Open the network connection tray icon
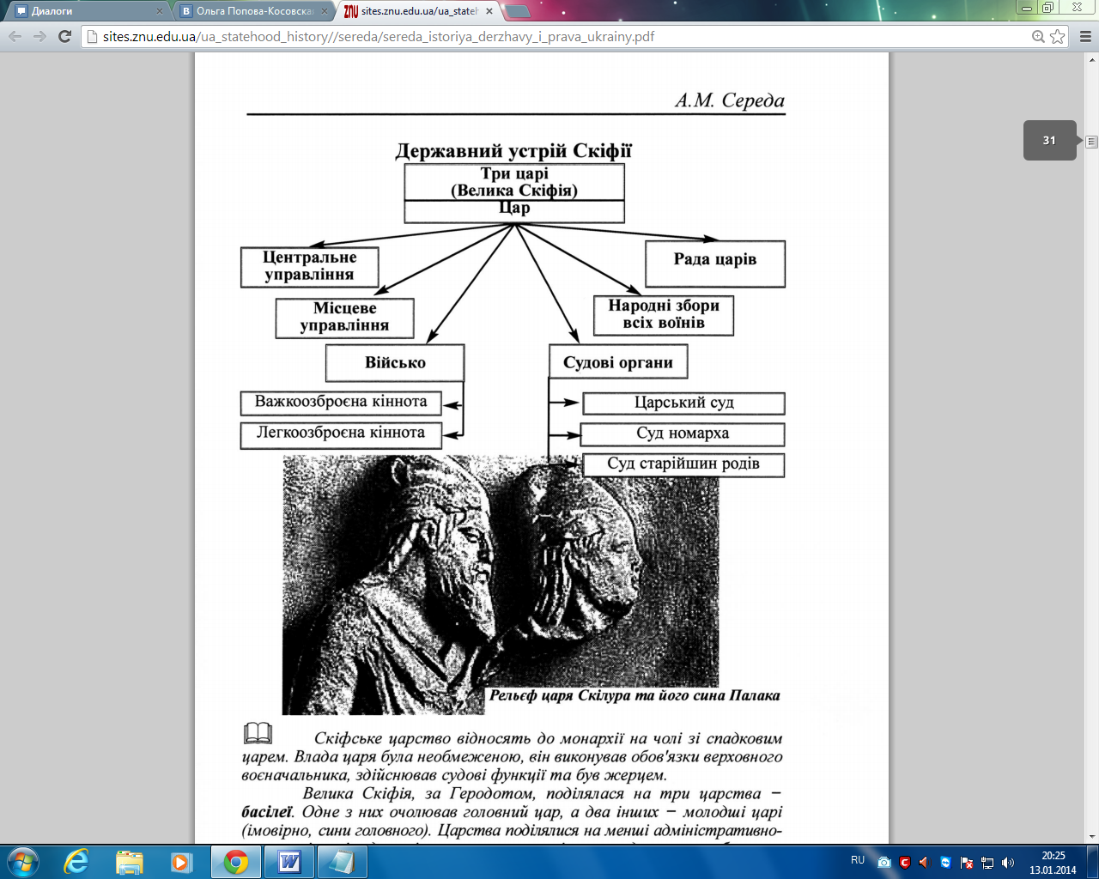The width and height of the screenshot is (1099, 879). (987, 862)
